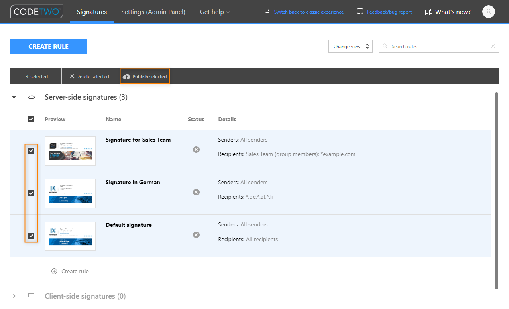Click Switch back to classic experience link

tap(309, 12)
